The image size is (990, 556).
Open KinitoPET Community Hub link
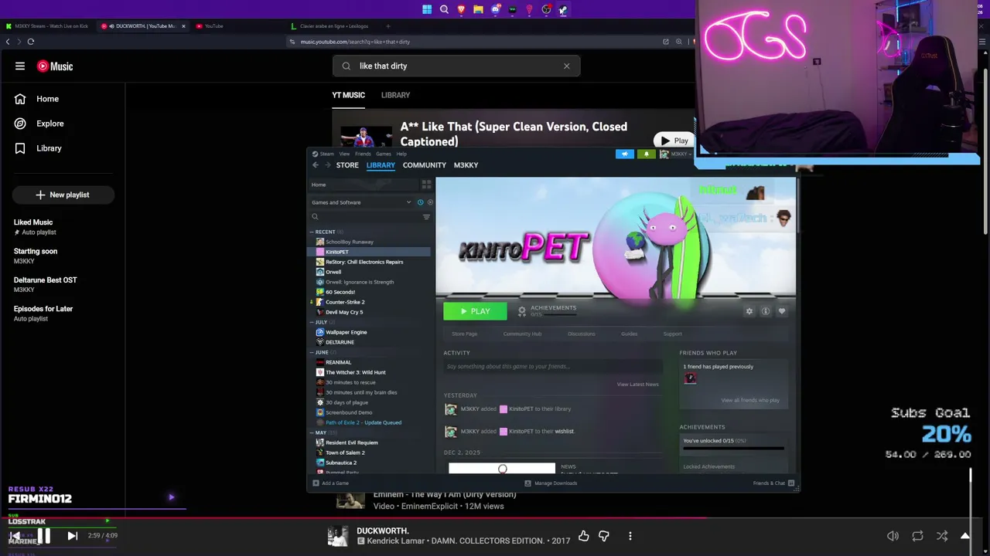pyautogui.click(x=522, y=334)
